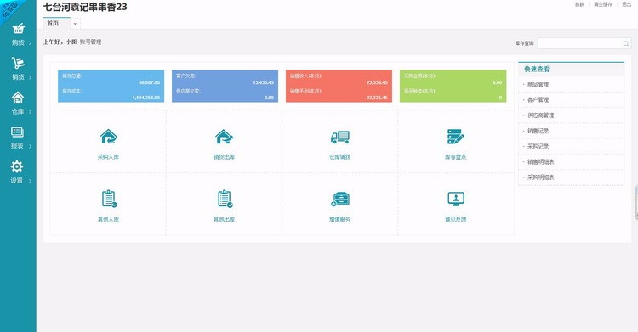Click the 其他出库 text label

click(225, 219)
